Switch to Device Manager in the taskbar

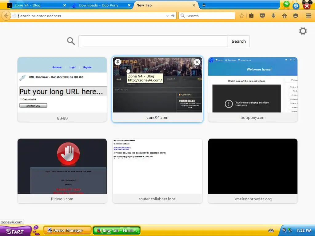point(67,230)
